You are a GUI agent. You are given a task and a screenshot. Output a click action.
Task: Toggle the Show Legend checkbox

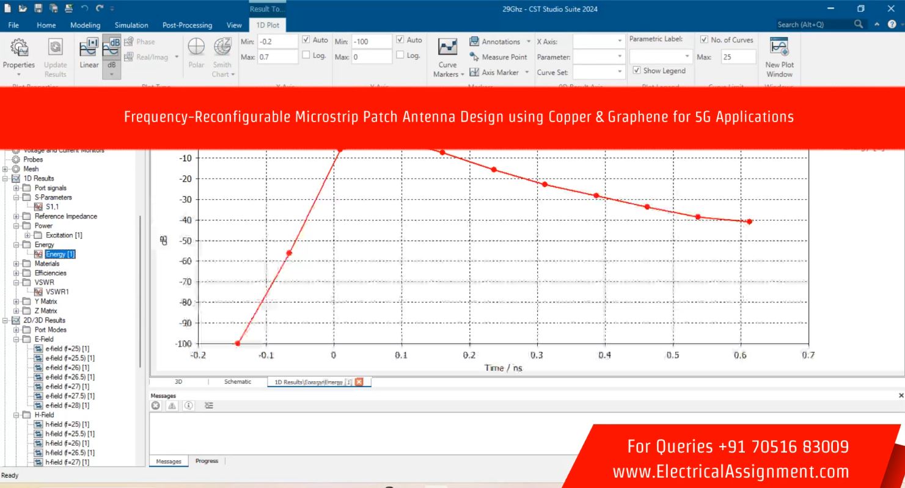tap(637, 71)
